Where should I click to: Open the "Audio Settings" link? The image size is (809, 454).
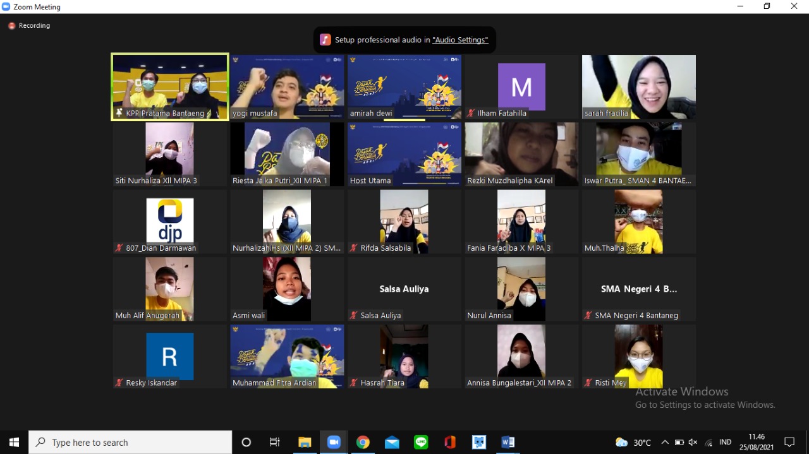tap(459, 40)
